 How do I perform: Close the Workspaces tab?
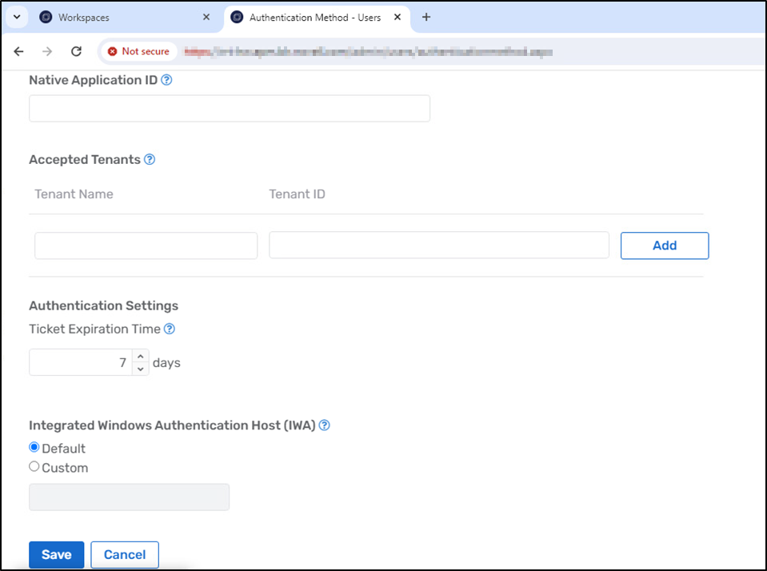(206, 17)
